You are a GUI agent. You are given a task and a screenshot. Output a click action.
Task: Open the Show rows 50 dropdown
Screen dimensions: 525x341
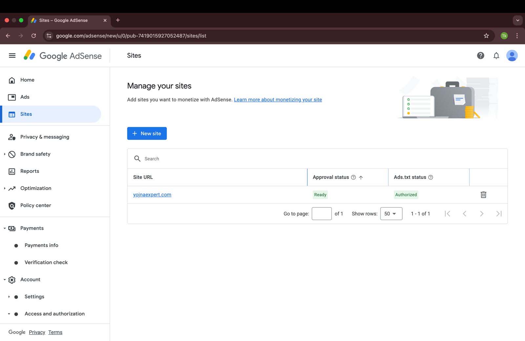click(x=391, y=214)
